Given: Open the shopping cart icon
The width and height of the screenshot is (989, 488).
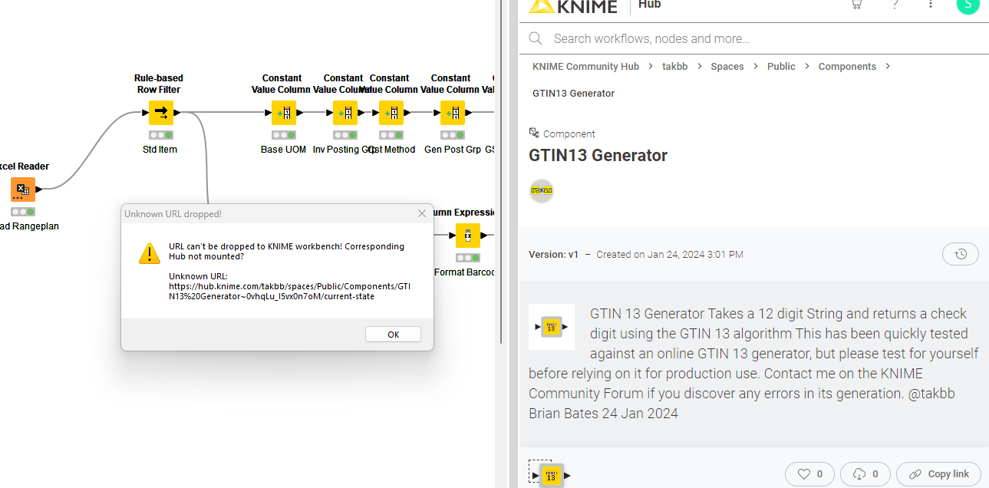Looking at the screenshot, I should coord(857,5).
